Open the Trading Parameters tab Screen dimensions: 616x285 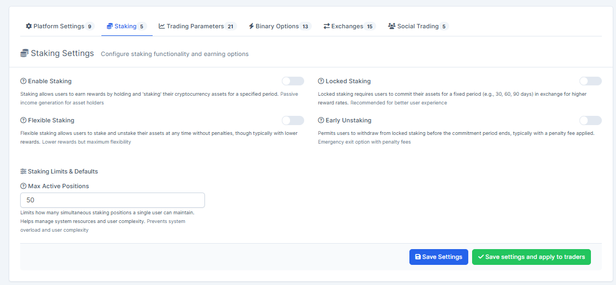pos(196,26)
